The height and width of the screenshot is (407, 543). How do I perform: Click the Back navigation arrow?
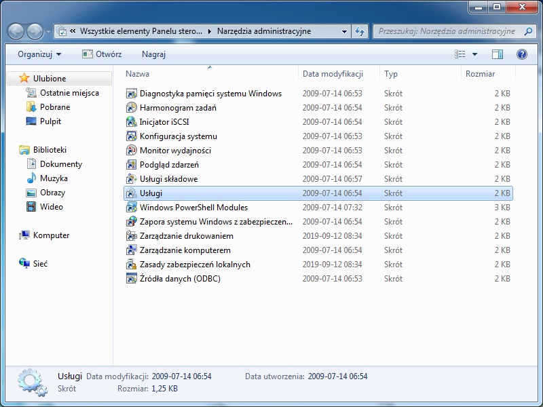tap(16, 31)
